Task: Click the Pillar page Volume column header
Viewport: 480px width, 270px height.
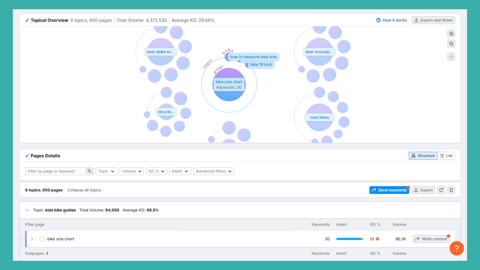Action: pyautogui.click(x=399, y=224)
